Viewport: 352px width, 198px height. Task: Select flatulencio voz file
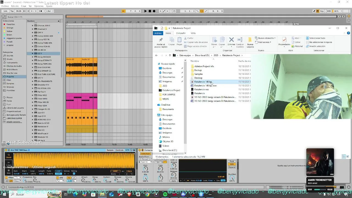click(x=202, y=89)
